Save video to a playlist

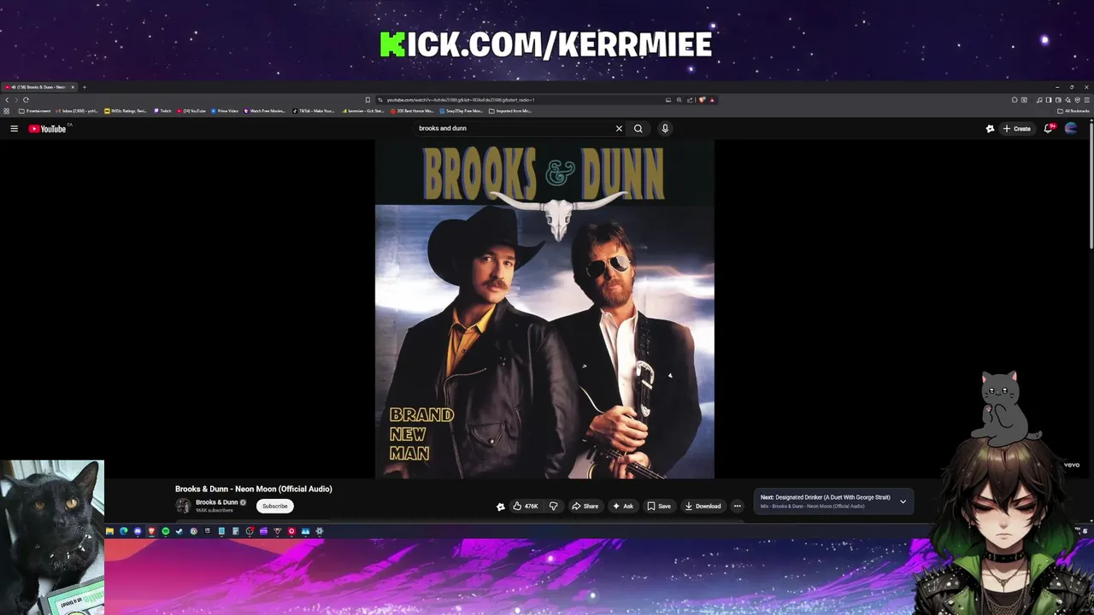point(659,506)
